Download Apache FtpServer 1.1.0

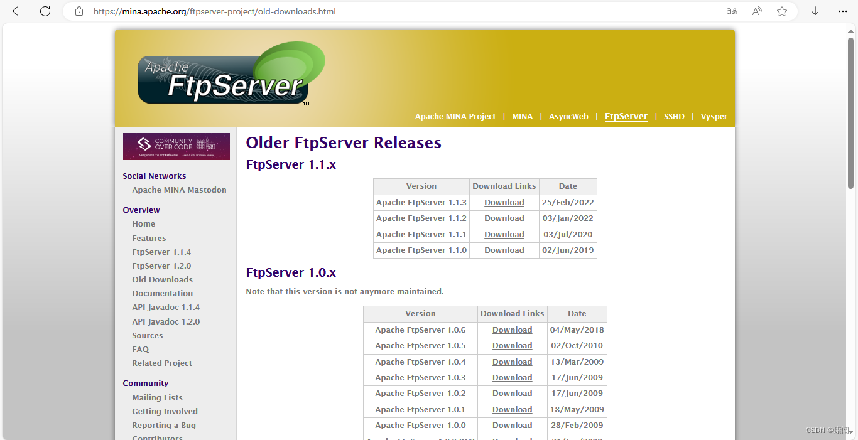pyautogui.click(x=504, y=250)
